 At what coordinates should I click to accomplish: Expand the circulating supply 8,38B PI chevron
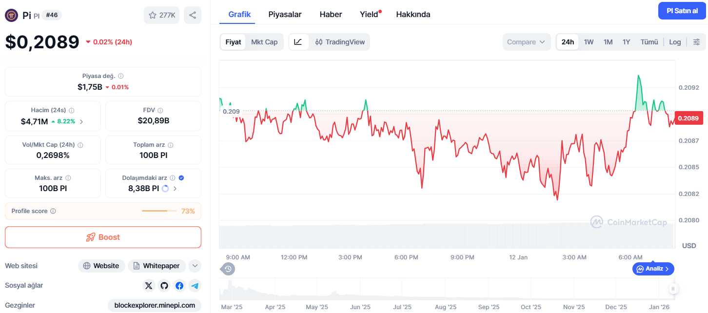175,188
